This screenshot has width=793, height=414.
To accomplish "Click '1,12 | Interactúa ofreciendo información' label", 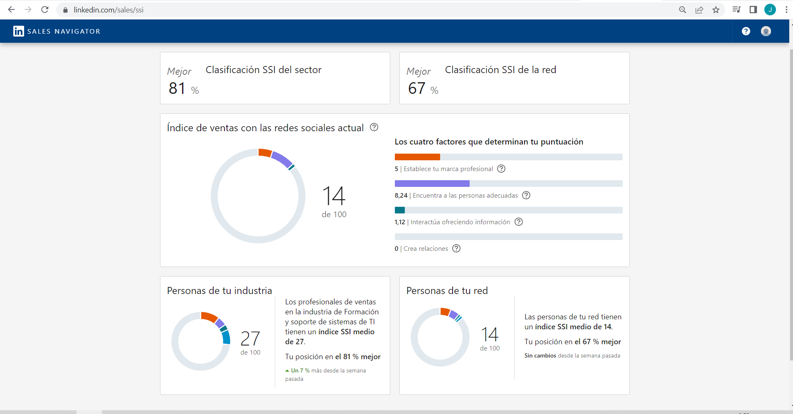I will [x=452, y=222].
